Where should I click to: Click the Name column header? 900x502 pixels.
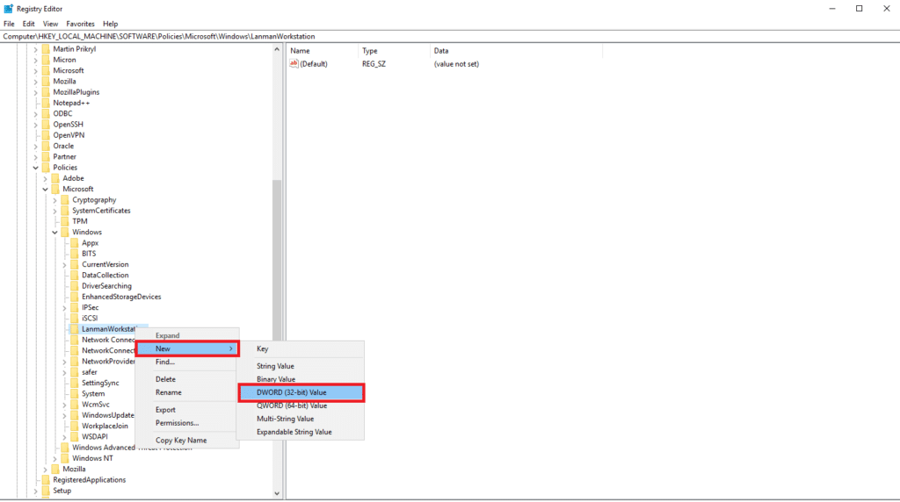pos(301,51)
